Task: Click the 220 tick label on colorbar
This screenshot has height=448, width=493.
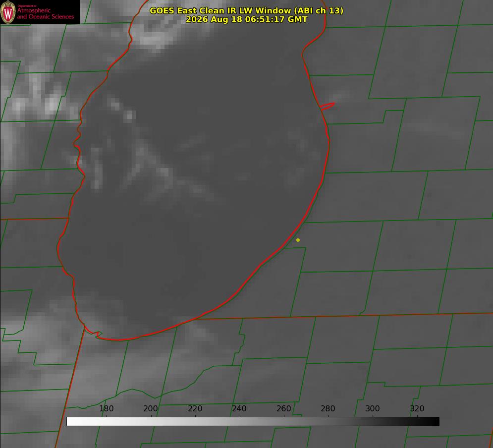Action: 195,408
